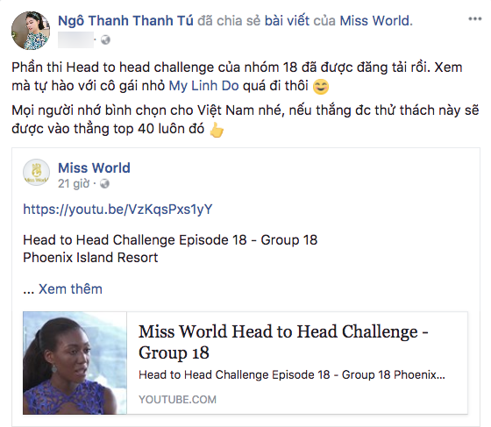
Task: Open the post options three-dots menu
Action: coord(474,19)
